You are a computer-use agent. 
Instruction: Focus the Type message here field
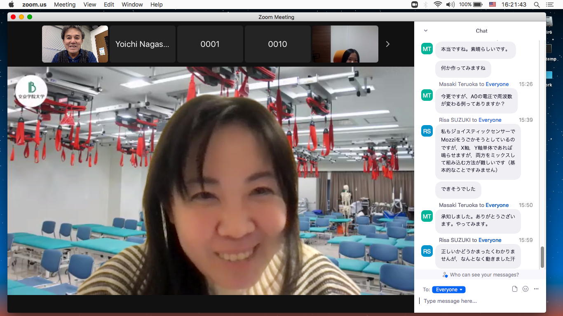click(480, 301)
